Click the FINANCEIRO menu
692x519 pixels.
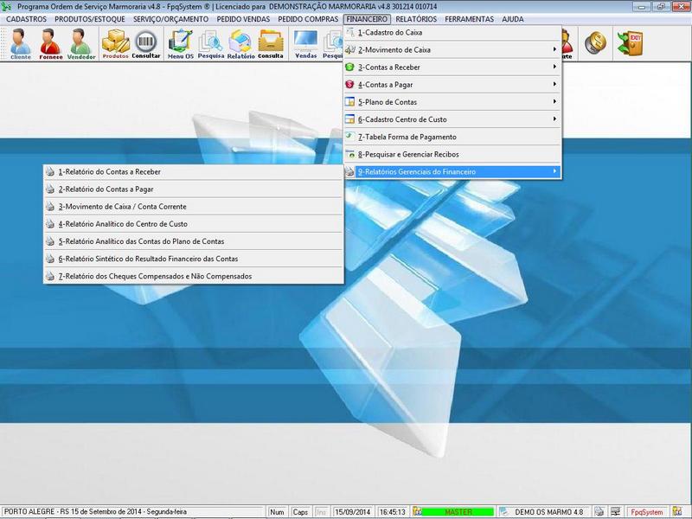pyautogui.click(x=367, y=19)
